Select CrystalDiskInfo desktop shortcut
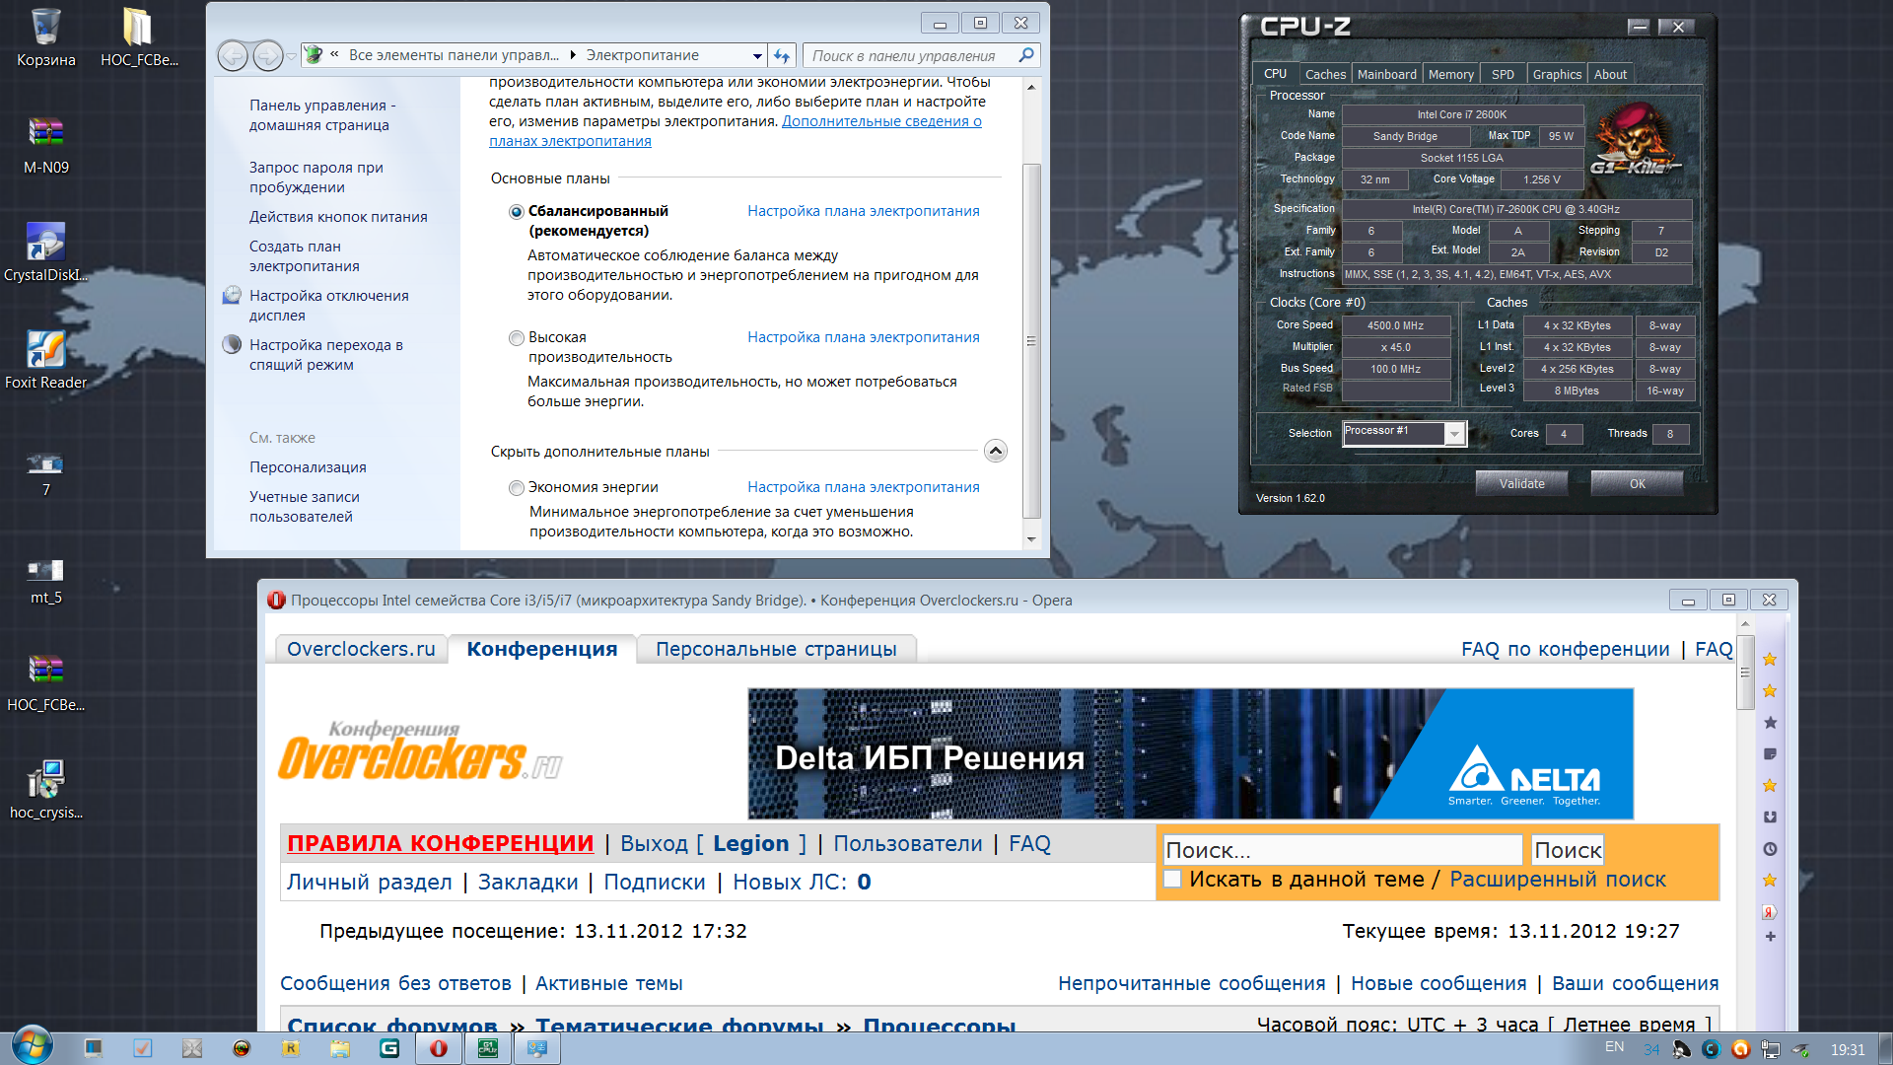 pos(45,252)
